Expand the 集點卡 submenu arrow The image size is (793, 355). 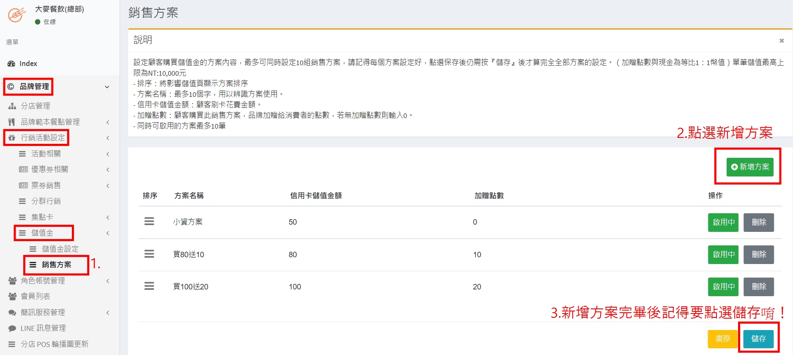click(108, 217)
